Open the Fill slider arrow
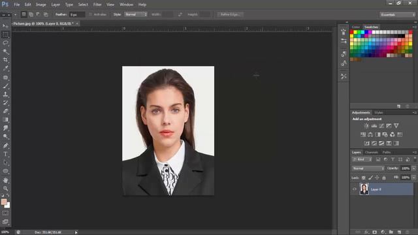Image resolution: width=418 pixels, height=235 pixels. click(x=413, y=178)
